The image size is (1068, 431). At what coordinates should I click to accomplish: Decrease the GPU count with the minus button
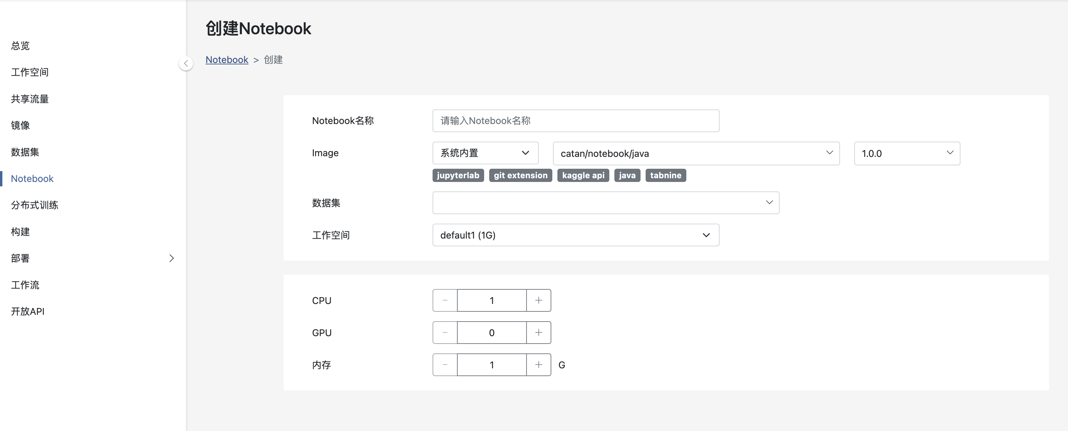point(445,332)
